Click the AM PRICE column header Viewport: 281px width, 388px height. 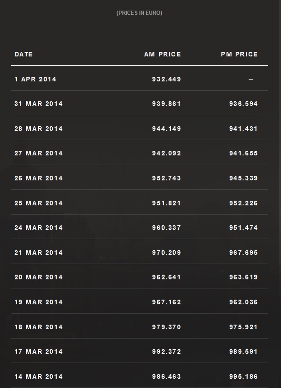coord(162,54)
